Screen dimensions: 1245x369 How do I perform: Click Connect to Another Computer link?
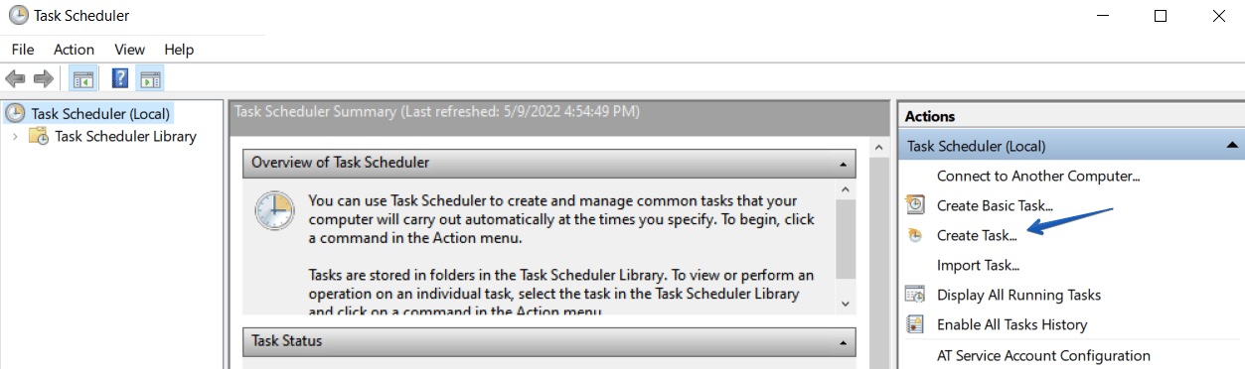[1038, 176]
